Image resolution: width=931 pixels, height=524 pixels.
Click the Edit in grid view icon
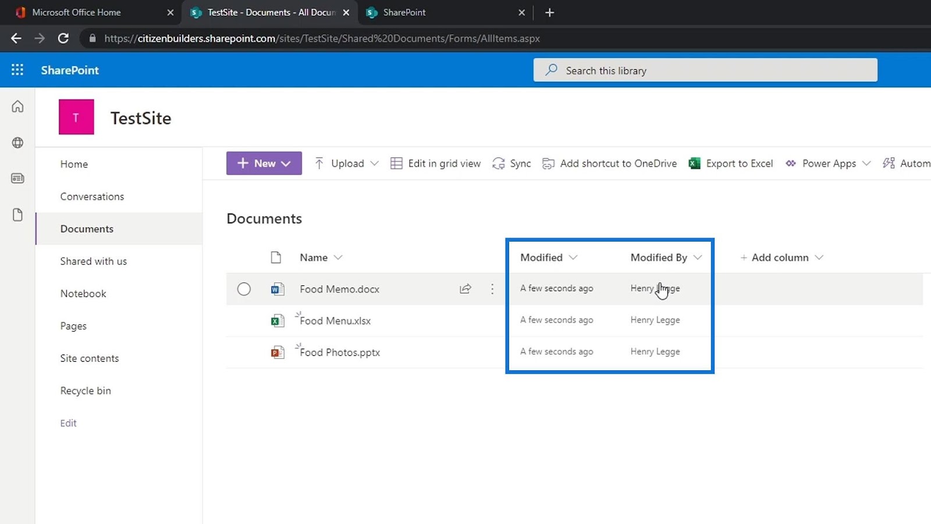click(396, 164)
